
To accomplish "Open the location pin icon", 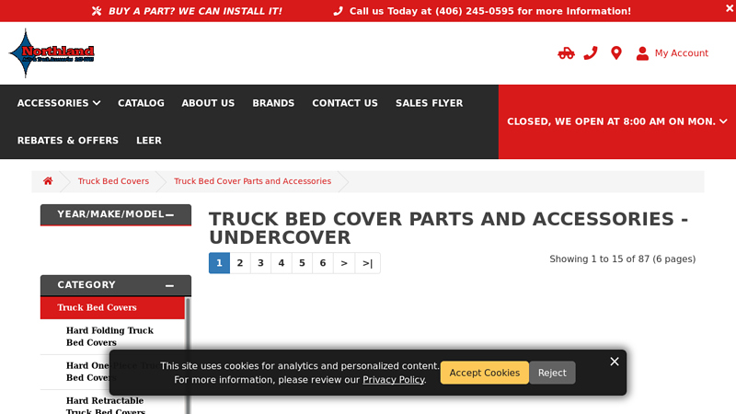I will coord(616,53).
